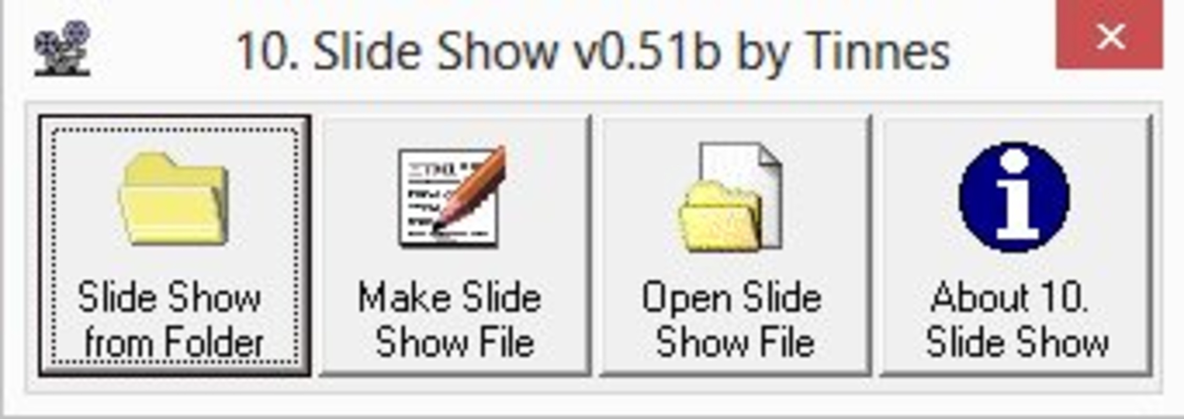This screenshot has width=1184, height=419.
Task: Show About 10. Slide Show
Action: pos(1016,246)
